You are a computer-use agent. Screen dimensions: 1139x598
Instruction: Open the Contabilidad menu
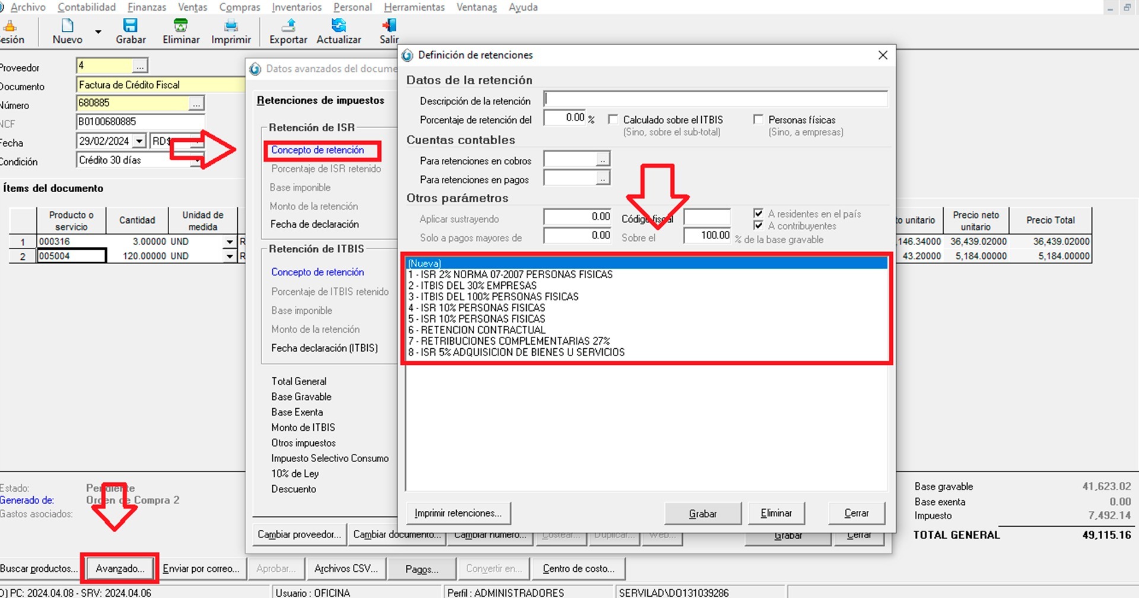click(x=87, y=7)
